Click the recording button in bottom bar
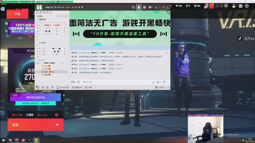 [x=88, y=87]
